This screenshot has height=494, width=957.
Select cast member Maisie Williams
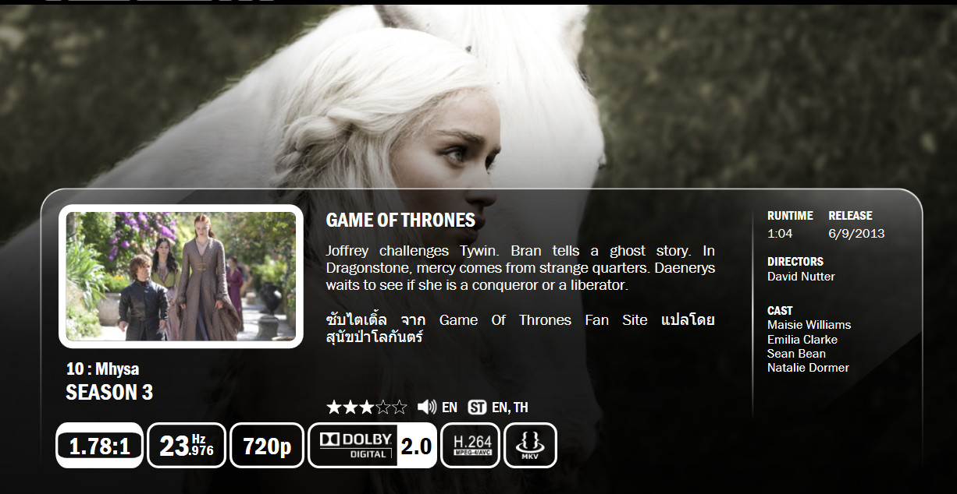[809, 325]
